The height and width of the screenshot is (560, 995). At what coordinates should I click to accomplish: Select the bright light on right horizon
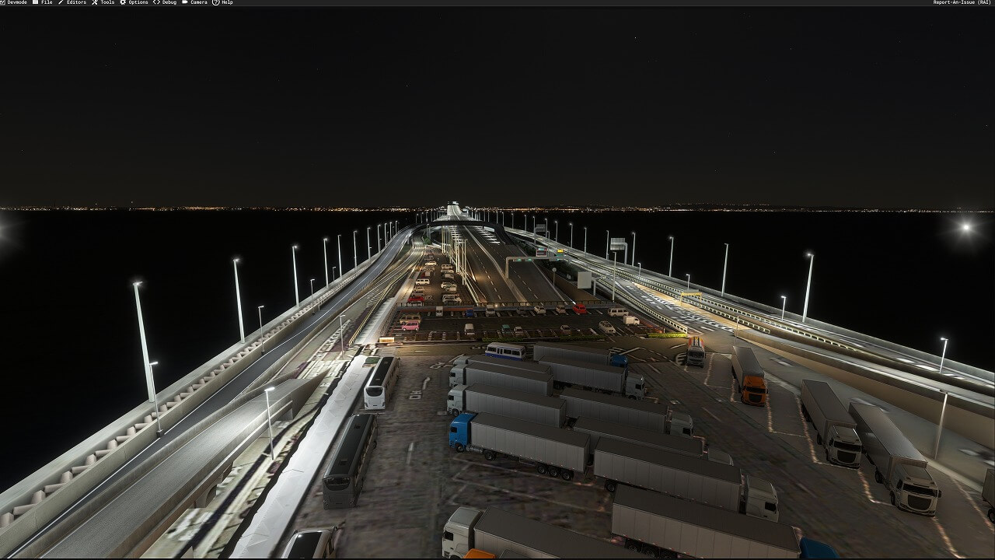click(966, 227)
